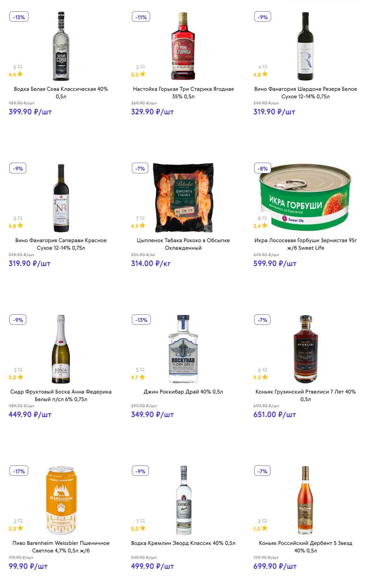The height and width of the screenshot is (576, 367).
Task: Click the comments icon for Белая Сова vodka
Action: pyautogui.click(x=20, y=67)
